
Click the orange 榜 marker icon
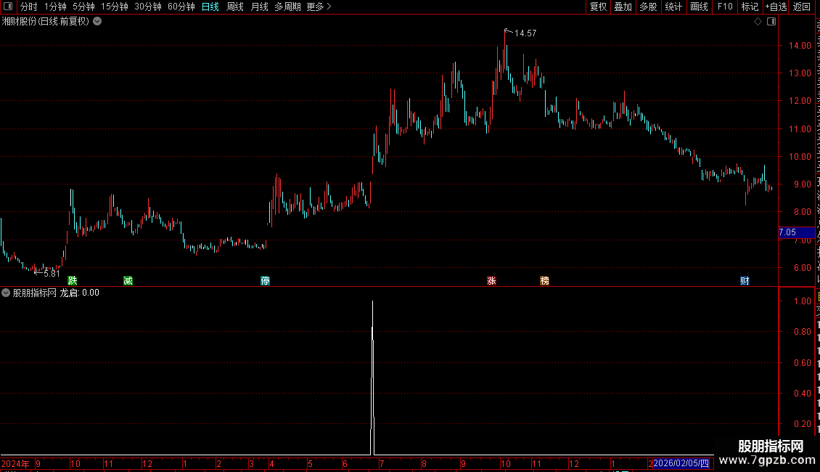(544, 281)
